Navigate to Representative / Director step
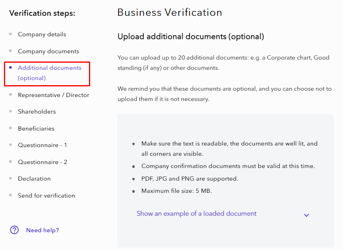Image resolution: width=343 pixels, height=250 pixels. [54, 95]
